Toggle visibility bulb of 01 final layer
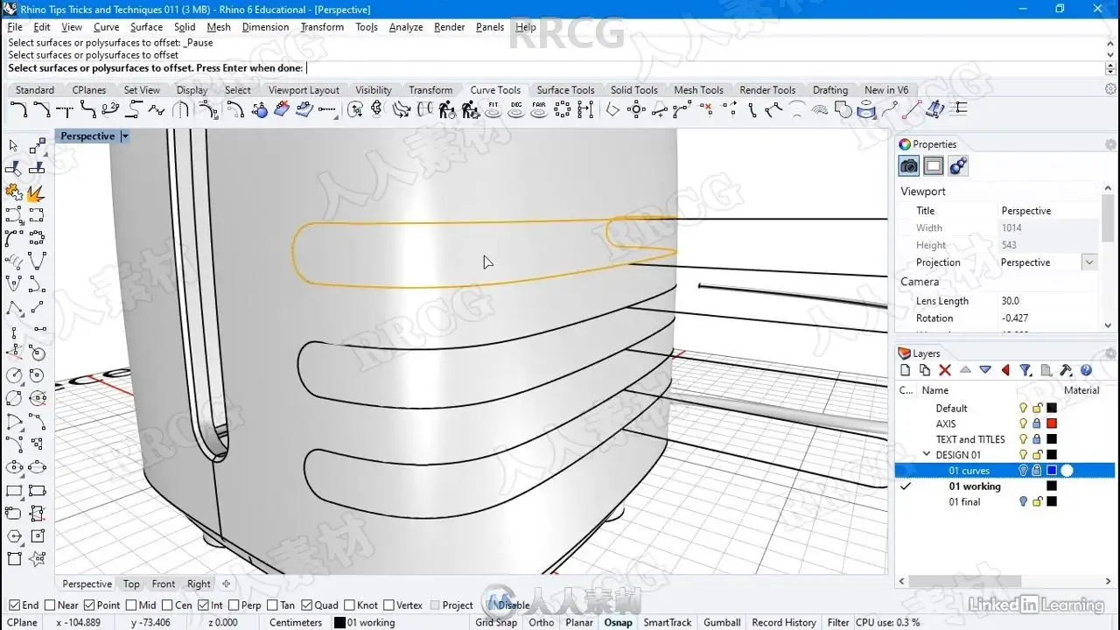This screenshot has width=1120, height=630. pos(1023,501)
